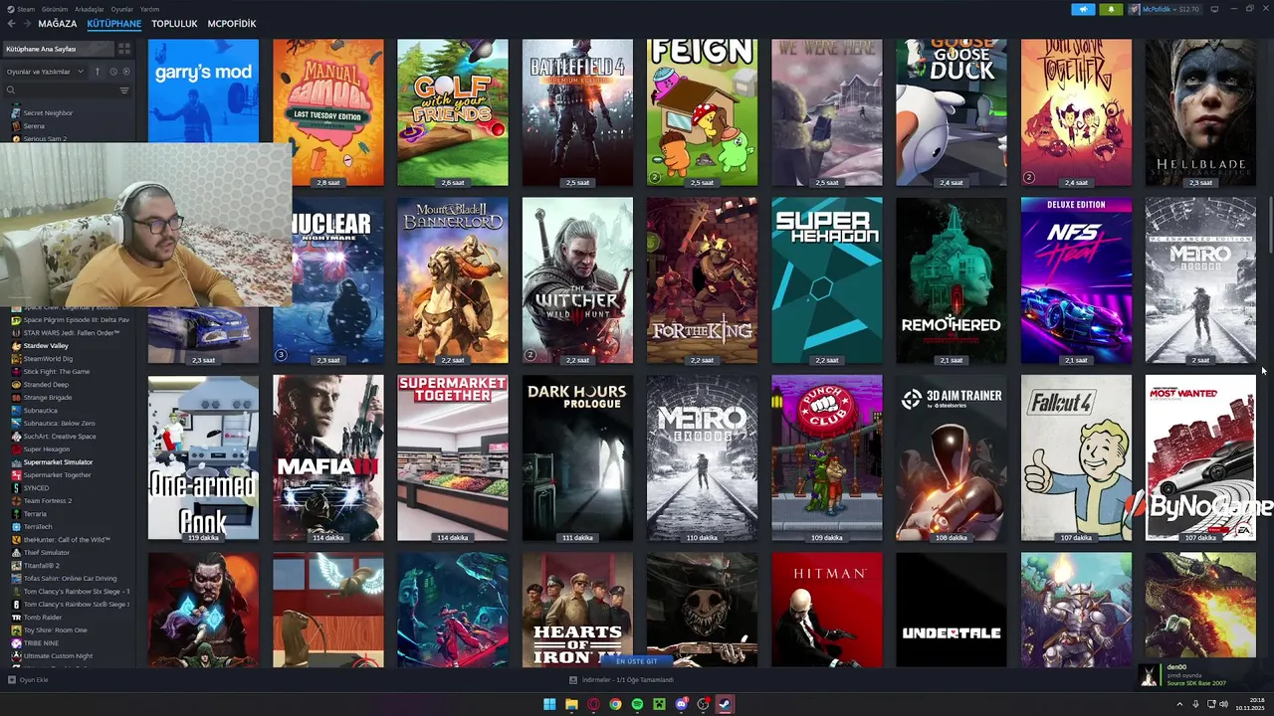Open Battlefield 4 game cover
The image size is (1274, 716).
pos(577,112)
